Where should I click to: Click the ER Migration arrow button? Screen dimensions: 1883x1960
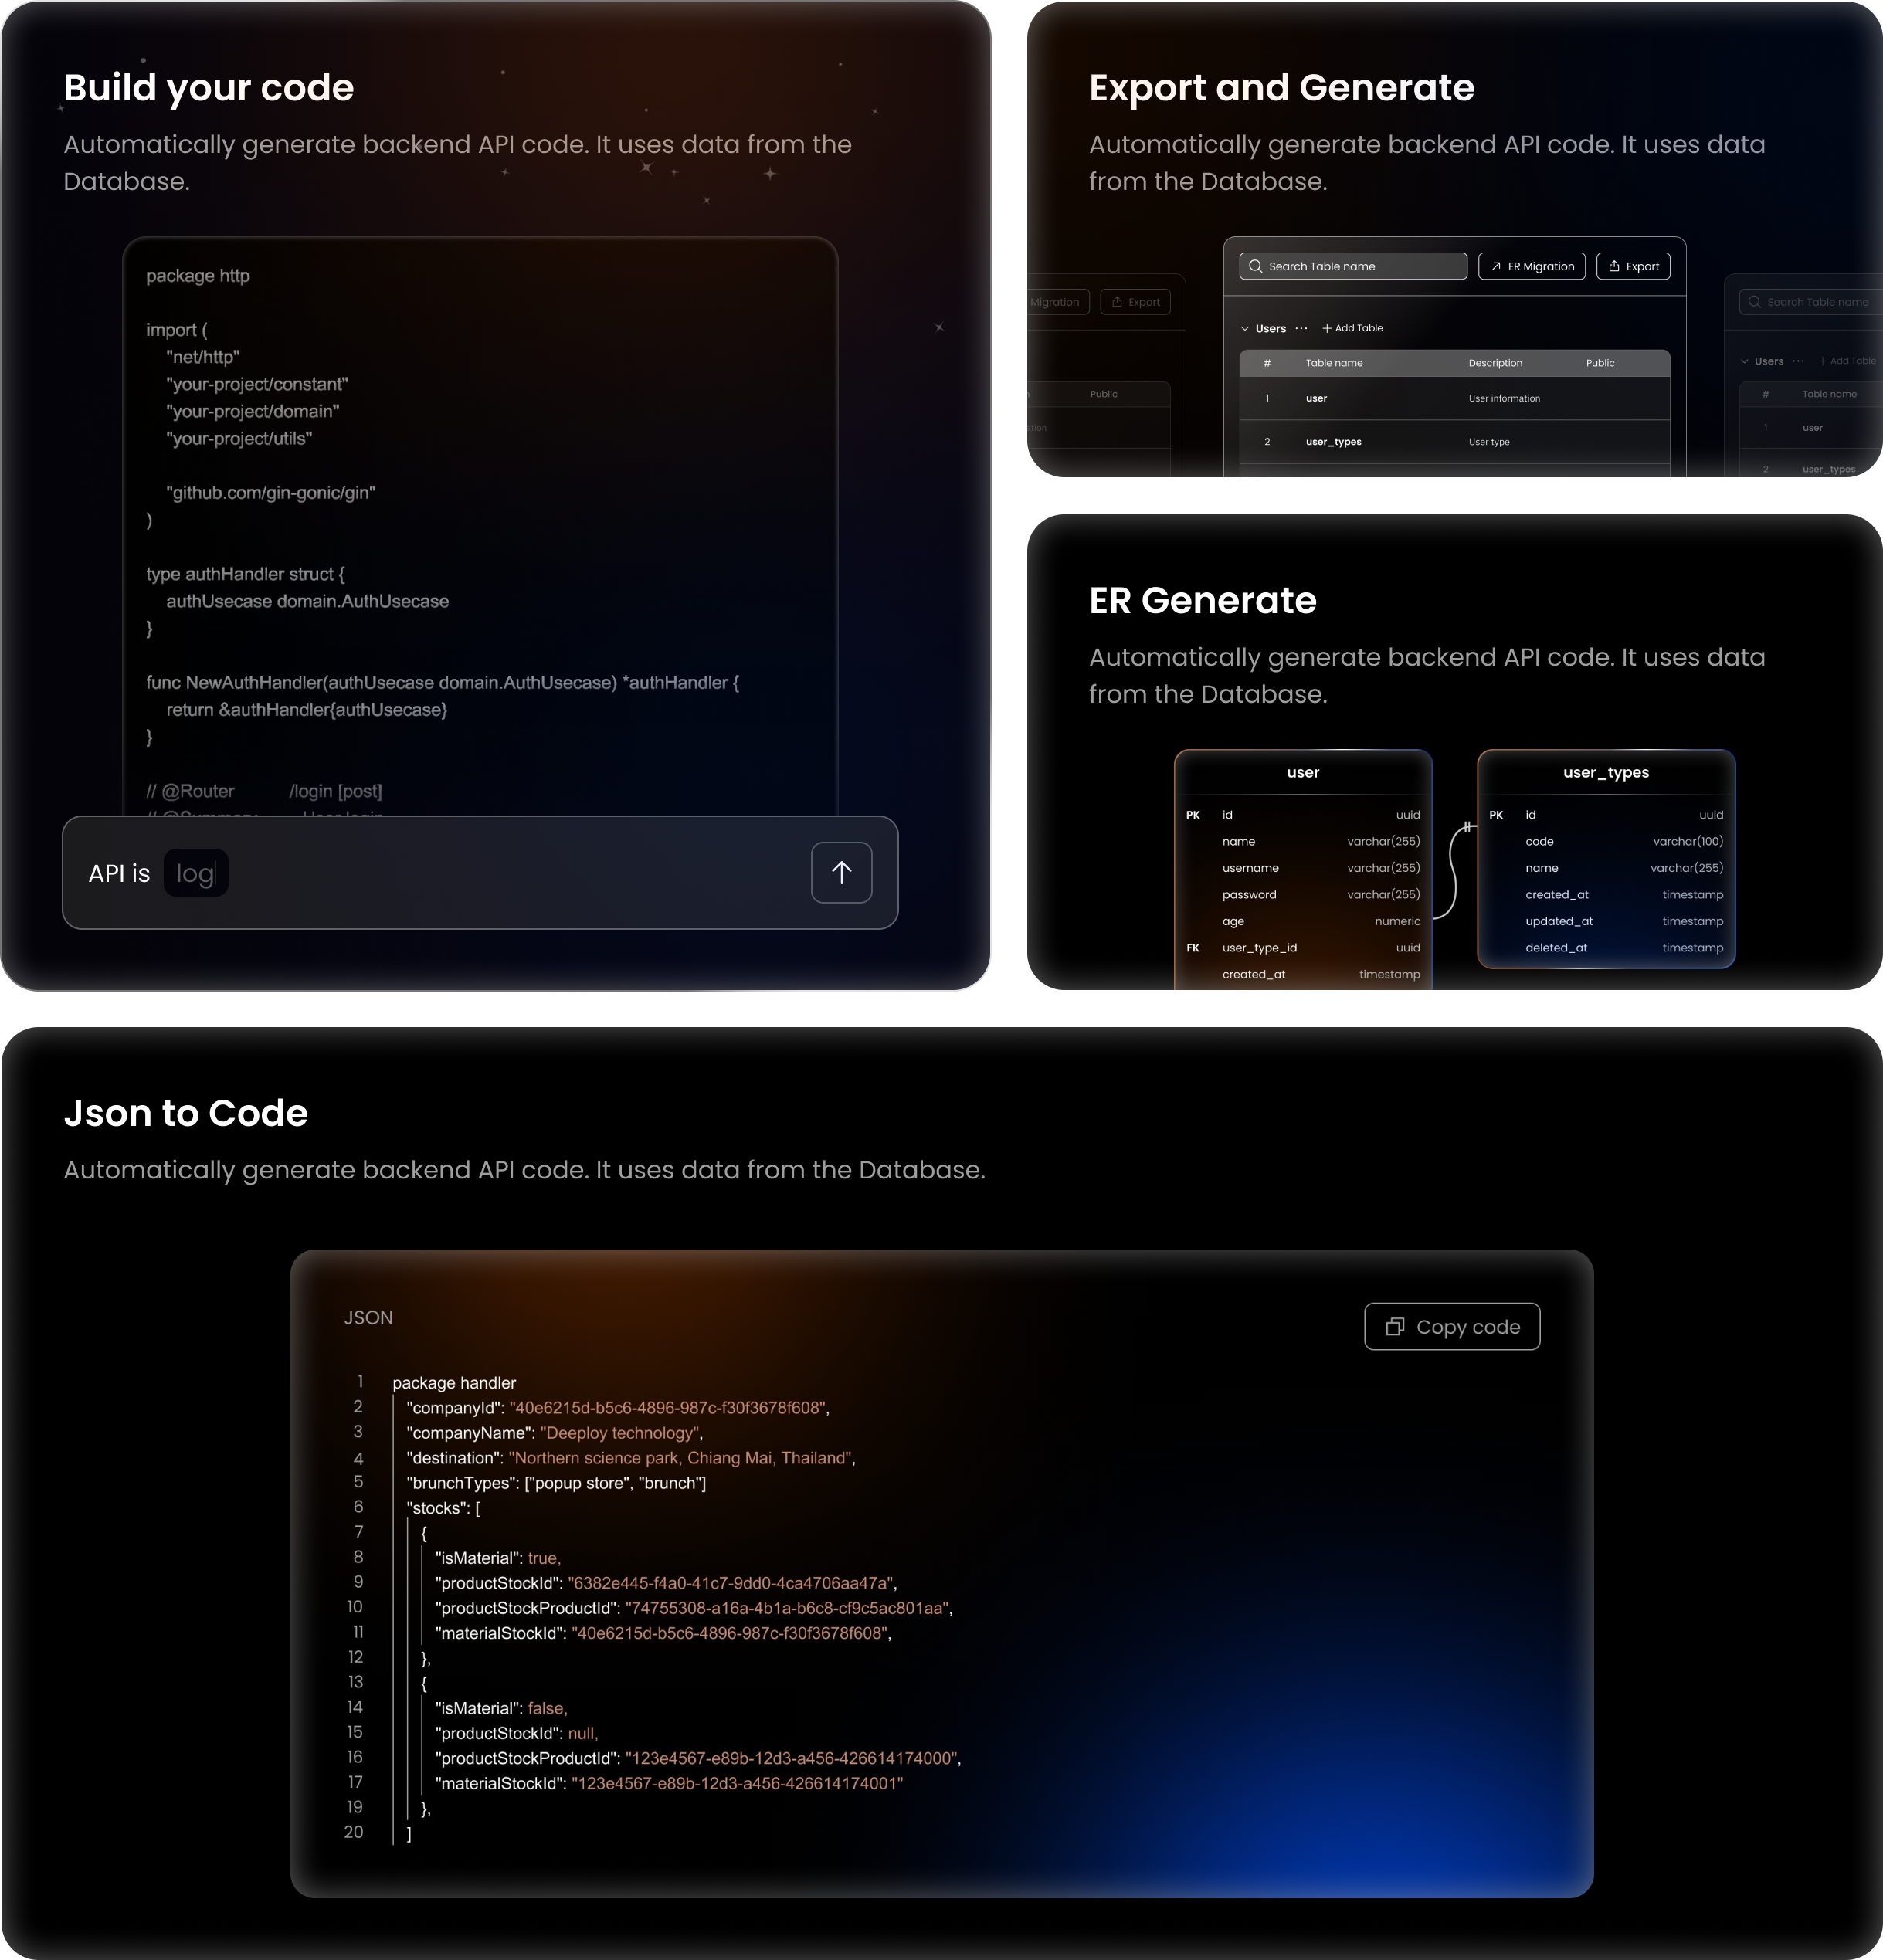[1531, 266]
